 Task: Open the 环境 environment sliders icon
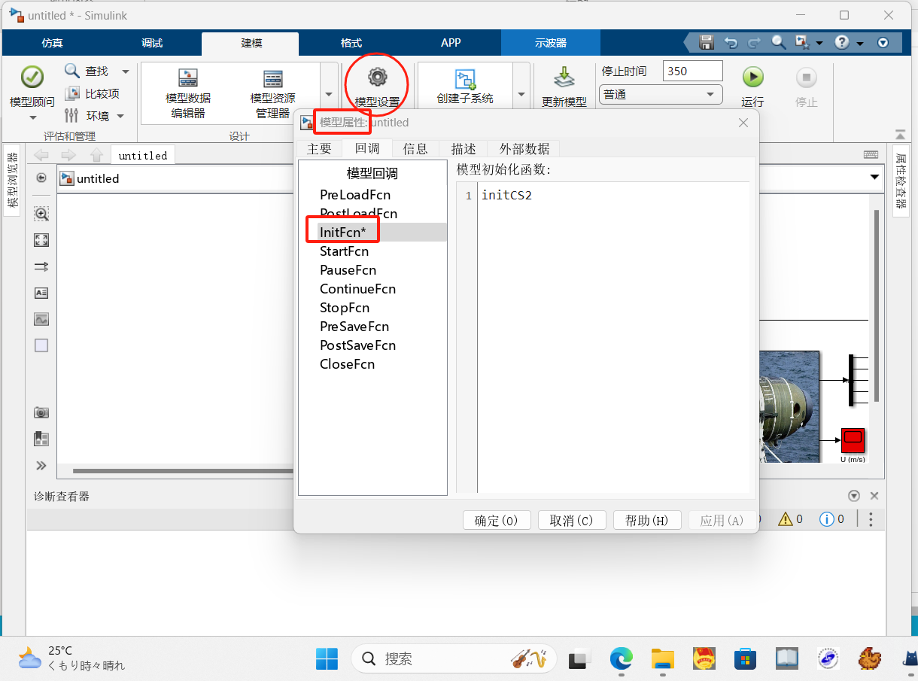pos(72,116)
